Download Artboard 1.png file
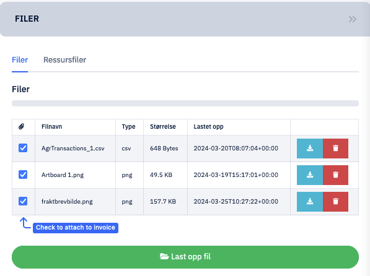 310,175
